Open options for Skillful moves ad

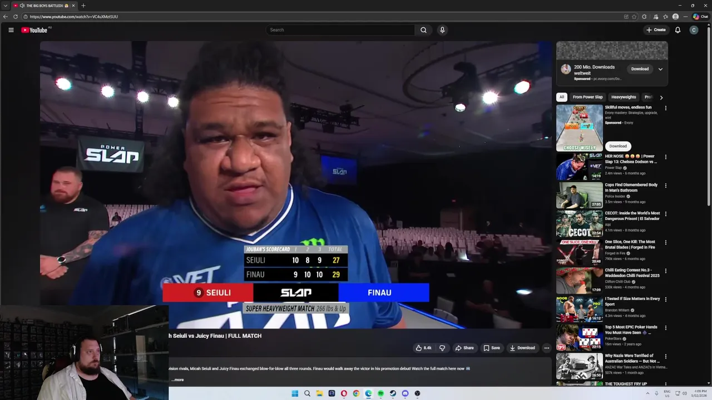[x=665, y=108]
